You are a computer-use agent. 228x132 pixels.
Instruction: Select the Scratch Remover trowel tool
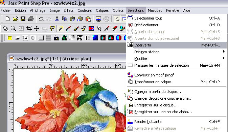coord(107,29)
